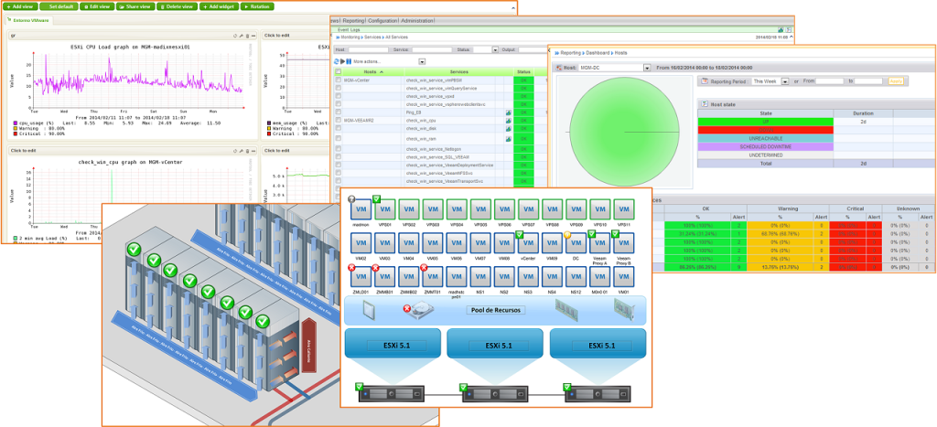This screenshot has width=937, height=427.
Task: Select the vCenter VM icon
Action: coord(528,244)
